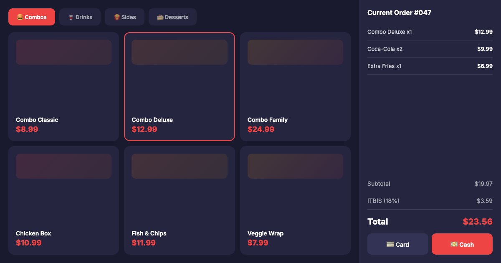Select Coca-Cola x2 order line
501x263 pixels.
[x=430, y=49]
